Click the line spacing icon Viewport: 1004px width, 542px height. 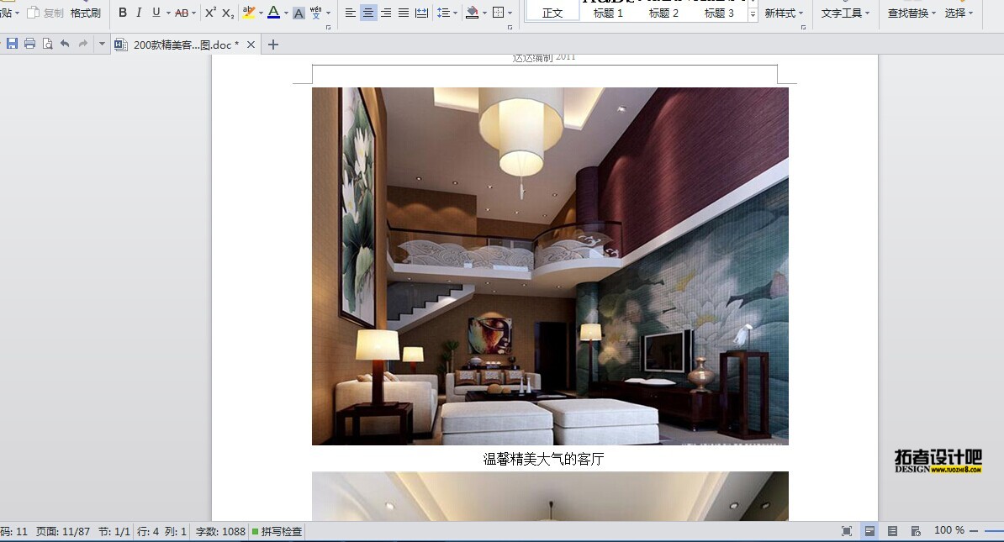[x=443, y=13]
